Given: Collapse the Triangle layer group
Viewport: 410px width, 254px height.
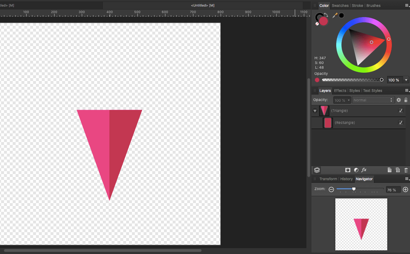Looking at the screenshot, I should click(315, 111).
